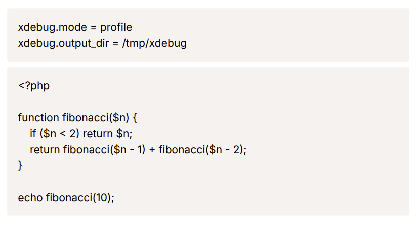Click the "return" keyword on the recursive line
This screenshot has height=225, width=417.
click(45, 150)
